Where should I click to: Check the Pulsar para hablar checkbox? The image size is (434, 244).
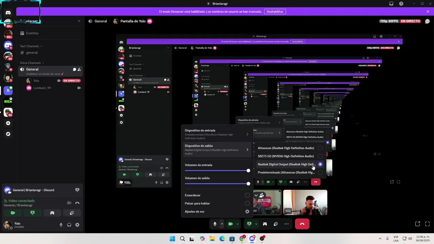click(x=247, y=203)
